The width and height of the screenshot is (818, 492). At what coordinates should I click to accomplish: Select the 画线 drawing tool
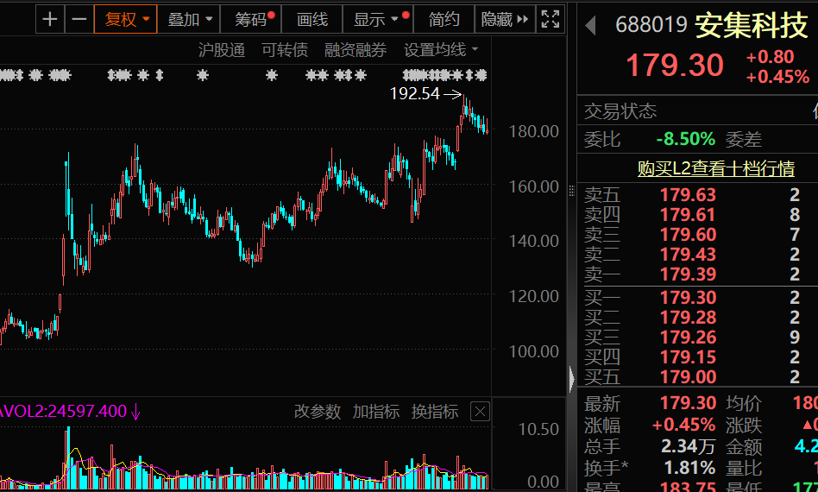coord(311,19)
